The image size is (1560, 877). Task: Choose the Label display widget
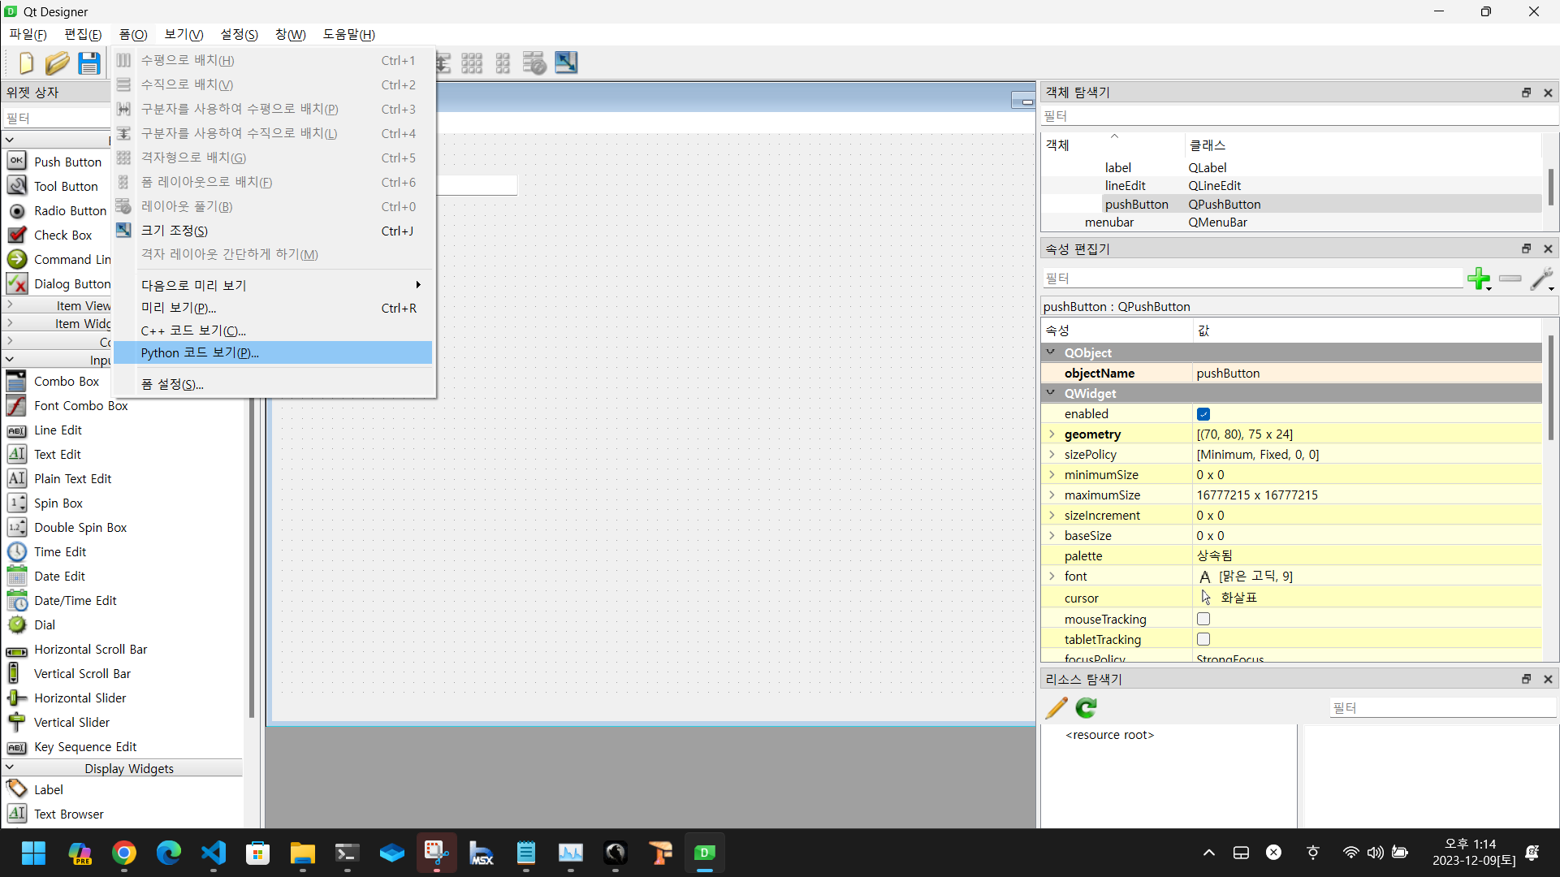(x=49, y=789)
